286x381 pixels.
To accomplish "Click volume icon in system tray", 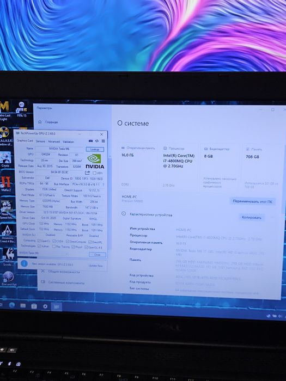I will (x=280, y=316).
